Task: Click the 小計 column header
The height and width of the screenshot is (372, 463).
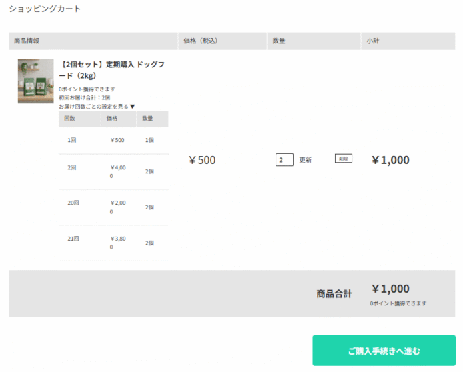Action: [x=373, y=41]
